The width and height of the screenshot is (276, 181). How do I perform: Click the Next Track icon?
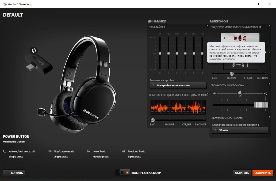pos(89,151)
